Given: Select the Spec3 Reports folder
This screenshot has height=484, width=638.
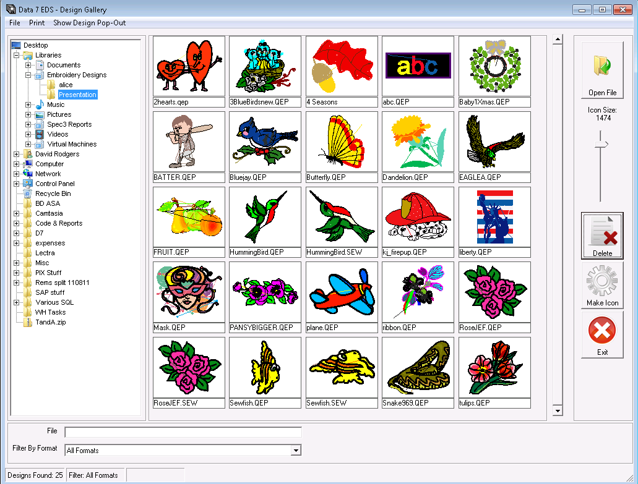Looking at the screenshot, I should point(69,124).
